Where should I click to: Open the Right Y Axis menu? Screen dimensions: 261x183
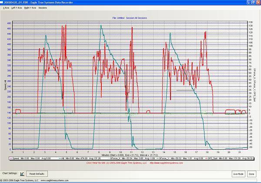pos(30,8)
